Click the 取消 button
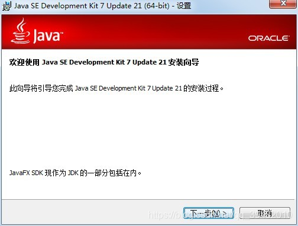The image size is (298, 226). (x=265, y=213)
